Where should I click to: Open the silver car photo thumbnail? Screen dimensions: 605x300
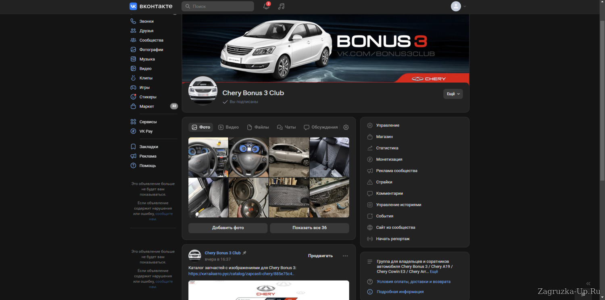click(289, 157)
